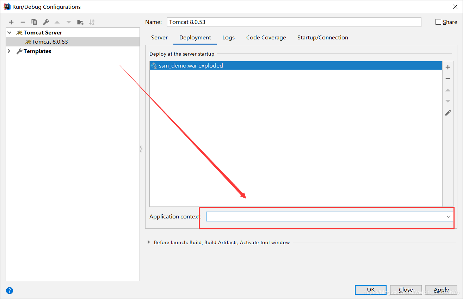Screen dimensions: 463x299
Task: Add a deployment artifact with the plus
Action: click(448, 67)
